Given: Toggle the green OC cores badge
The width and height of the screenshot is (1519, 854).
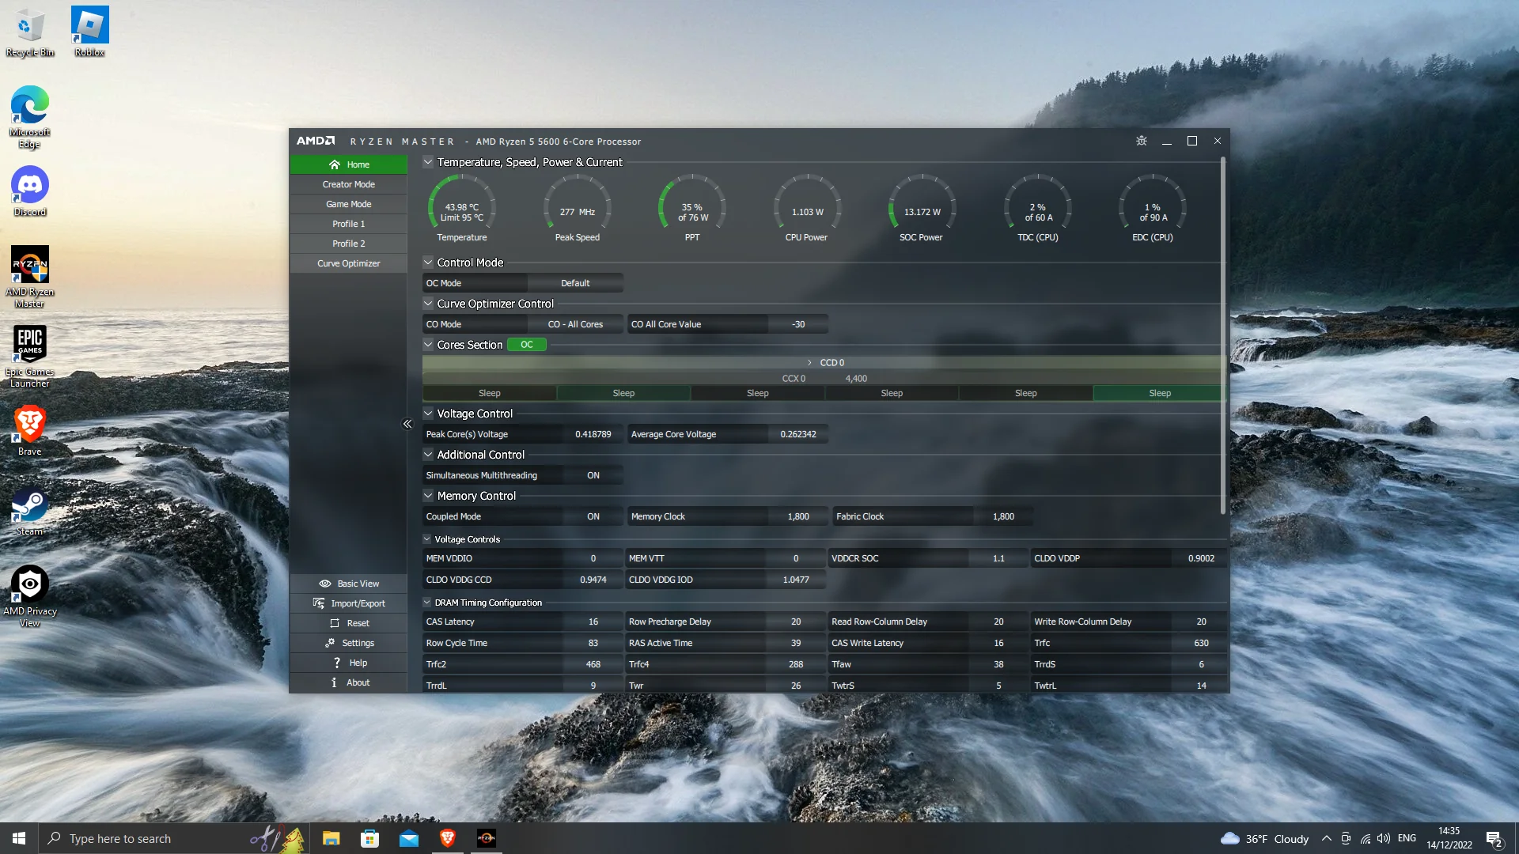Looking at the screenshot, I should tap(526, 345).
